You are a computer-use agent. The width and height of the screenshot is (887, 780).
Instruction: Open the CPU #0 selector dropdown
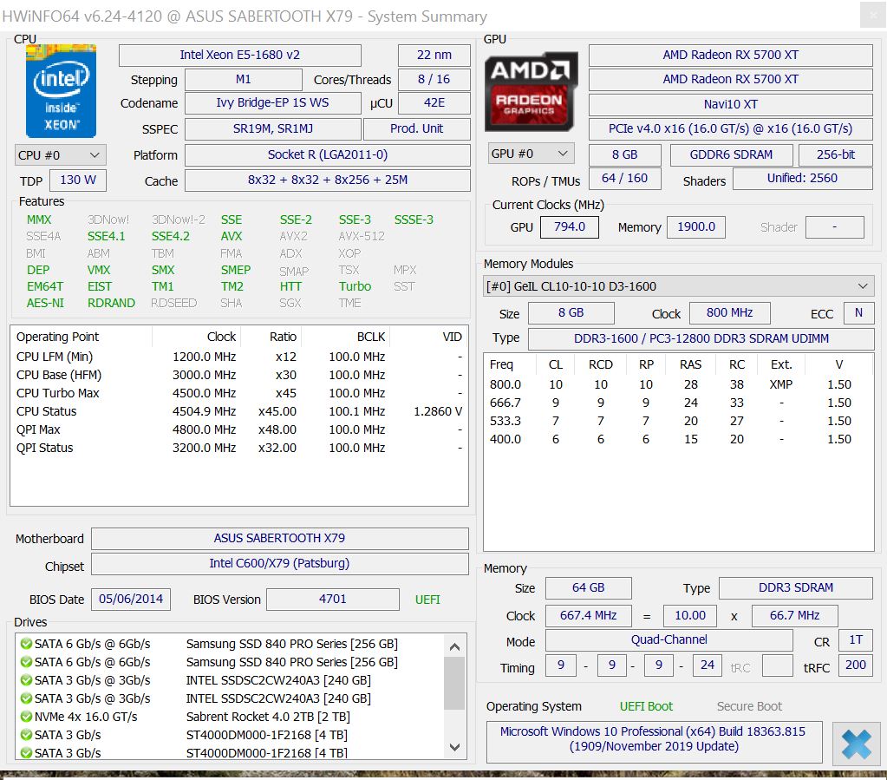pyautogui.click(x=61, y=155)
